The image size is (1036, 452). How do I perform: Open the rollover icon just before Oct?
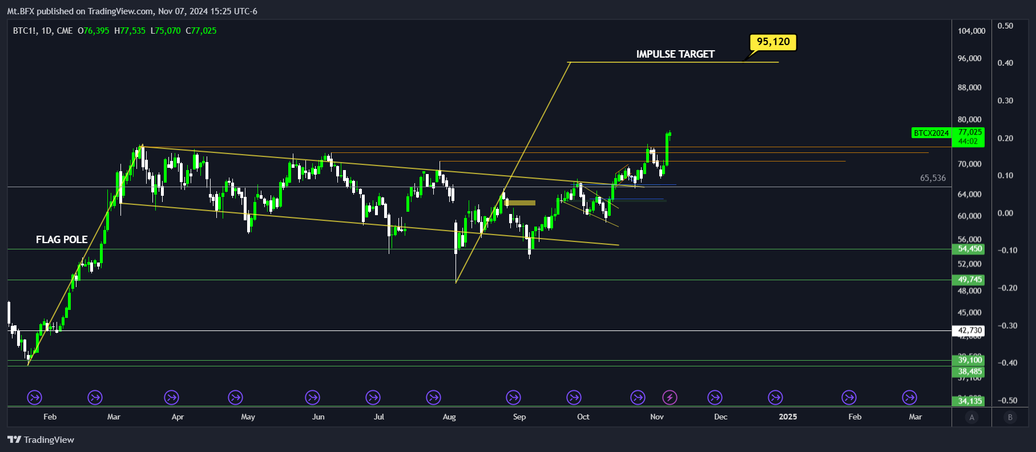point(574,397)
